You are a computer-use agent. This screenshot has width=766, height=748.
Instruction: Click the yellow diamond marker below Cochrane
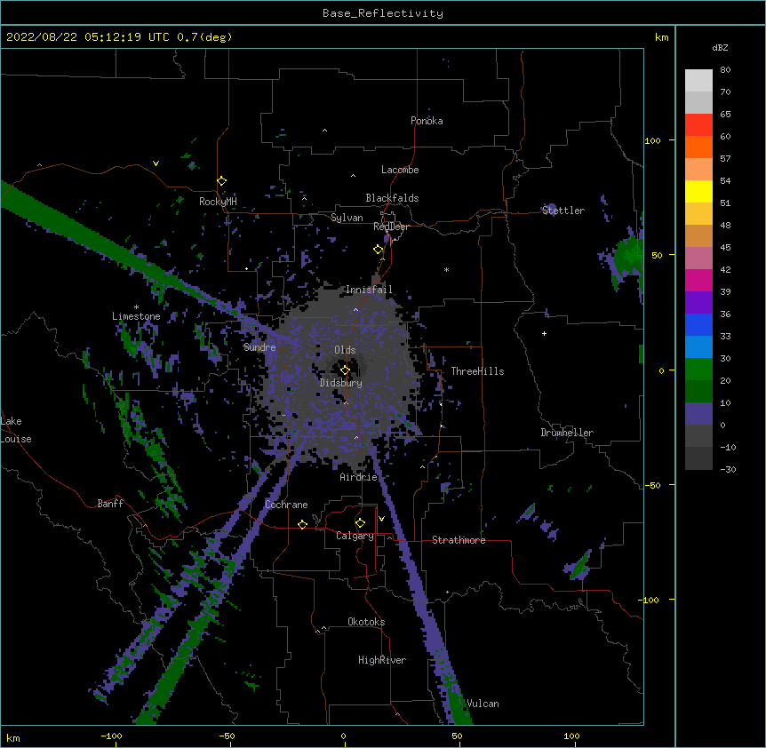(x=302, y=524)
